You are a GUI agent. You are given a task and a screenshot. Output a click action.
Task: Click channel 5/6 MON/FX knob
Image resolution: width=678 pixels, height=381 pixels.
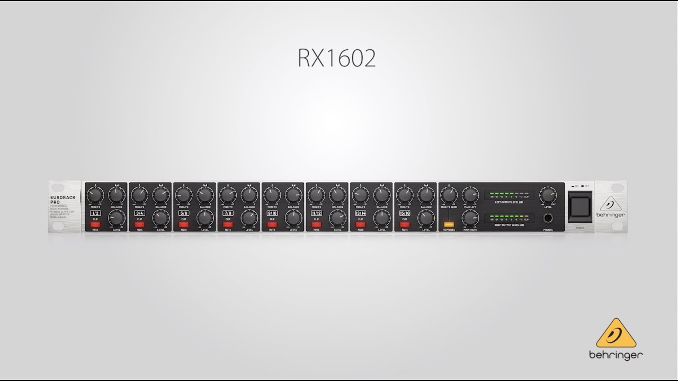184,195
